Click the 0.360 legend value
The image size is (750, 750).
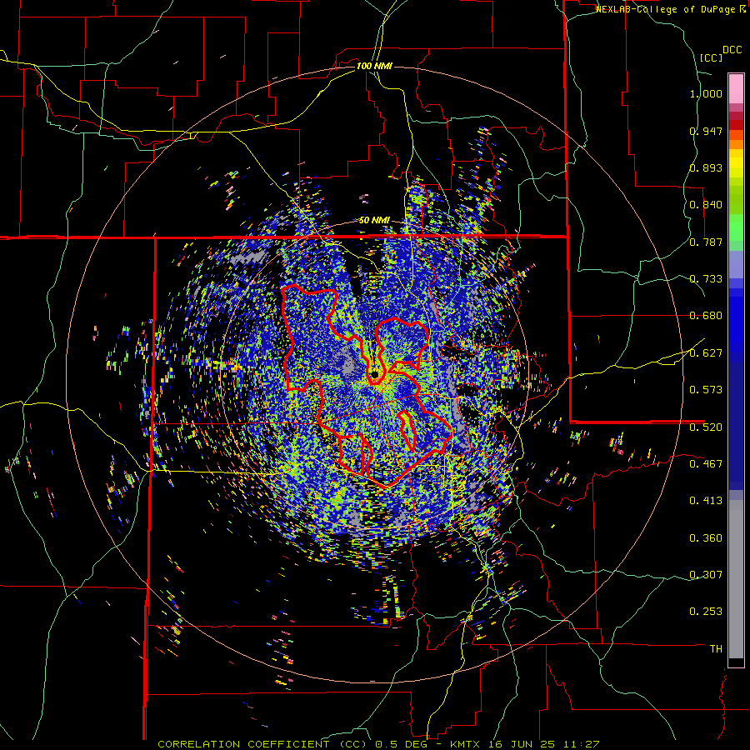click(706, 538)
